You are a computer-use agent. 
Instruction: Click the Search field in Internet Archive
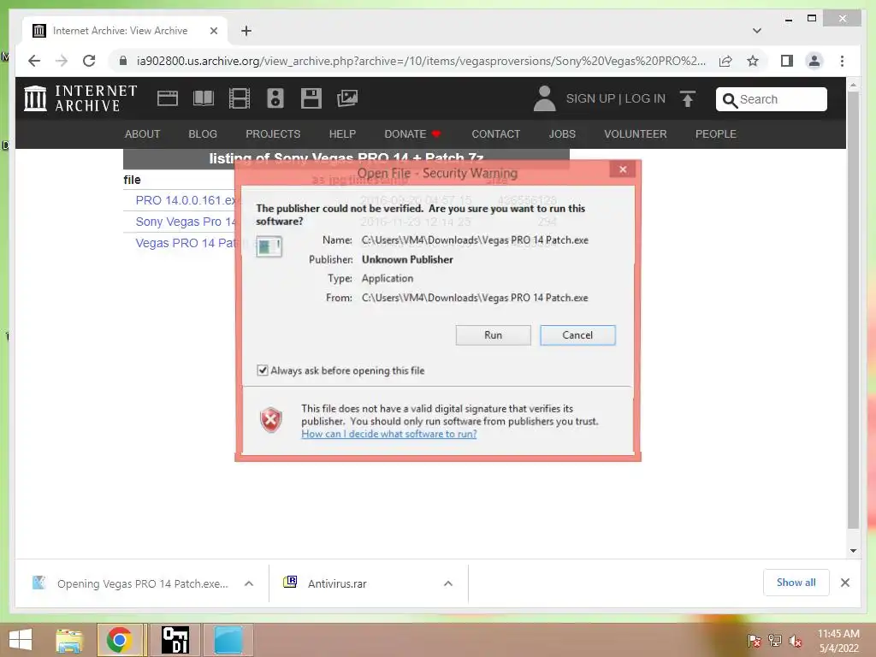click(x=771, y=99)
